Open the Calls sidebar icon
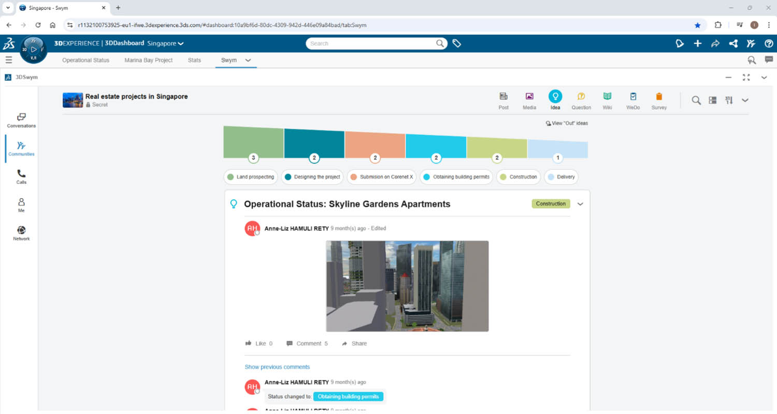This screenshot has width=777, height=414. (x=21, y=177)
